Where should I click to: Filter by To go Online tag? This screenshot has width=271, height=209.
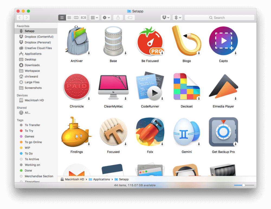(x=36, y=142)
